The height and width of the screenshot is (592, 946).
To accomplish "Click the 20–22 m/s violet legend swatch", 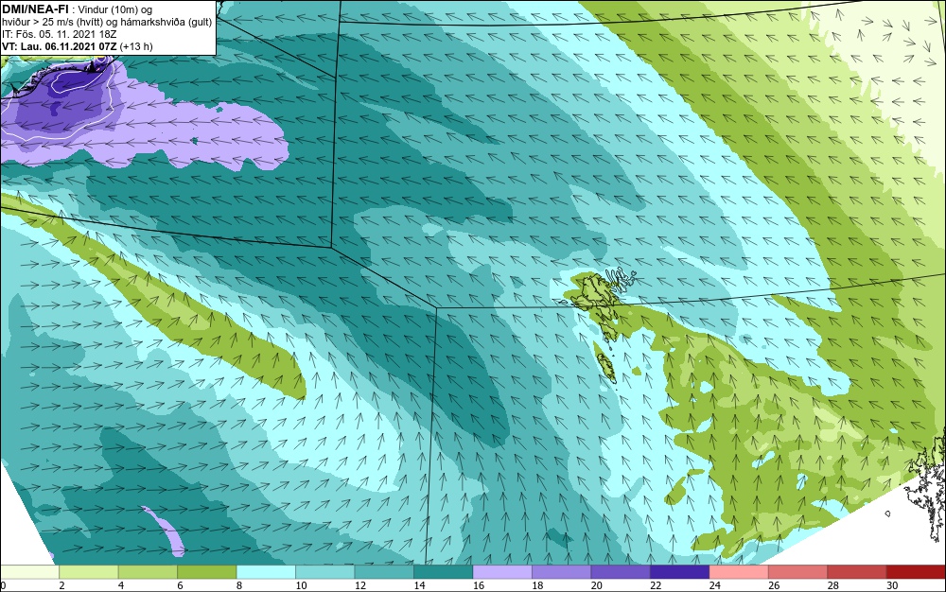I will click(x=621, y=571).
